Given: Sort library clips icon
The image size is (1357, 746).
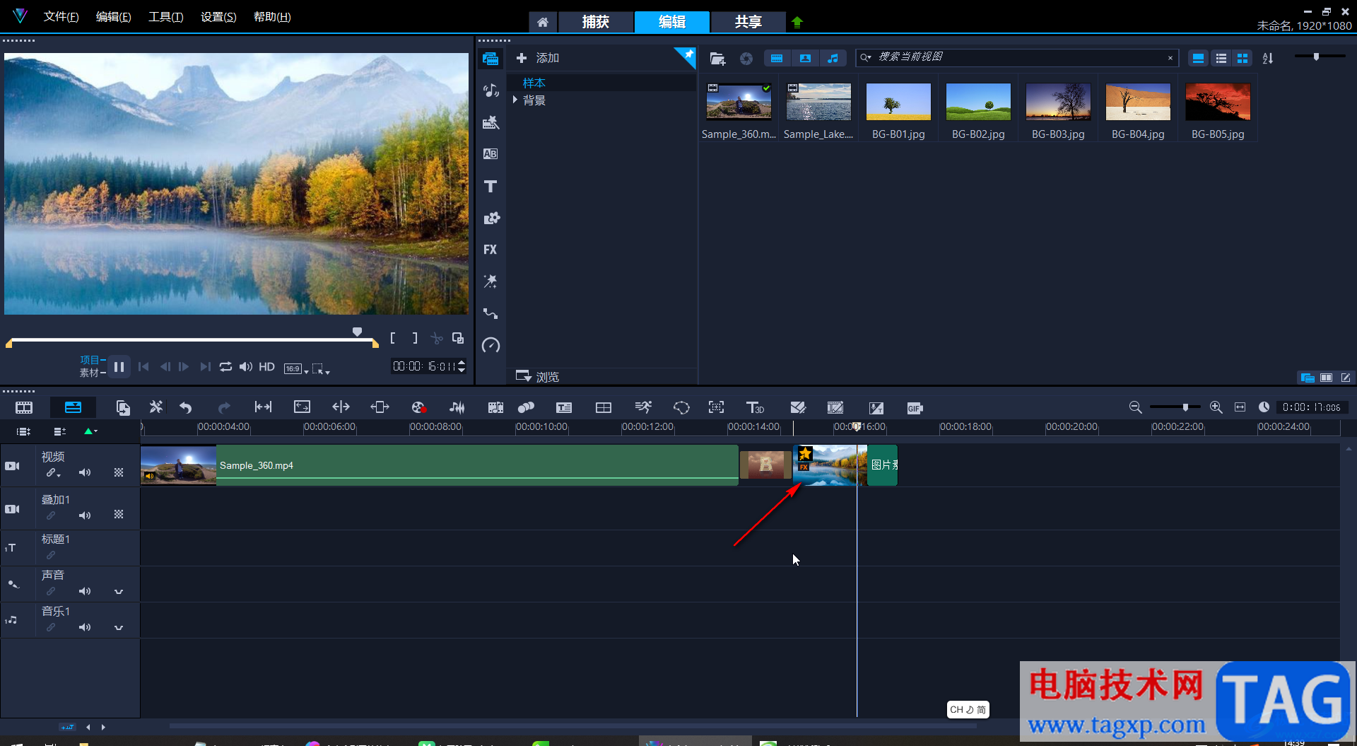Looking at the screenshot, I should click(x=1268, y=59).
